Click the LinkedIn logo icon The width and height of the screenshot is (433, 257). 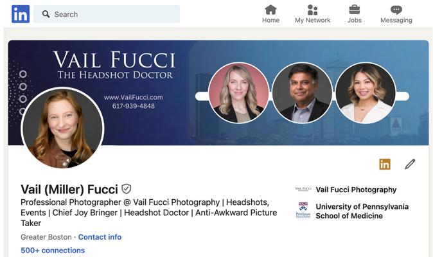(21, 13)
